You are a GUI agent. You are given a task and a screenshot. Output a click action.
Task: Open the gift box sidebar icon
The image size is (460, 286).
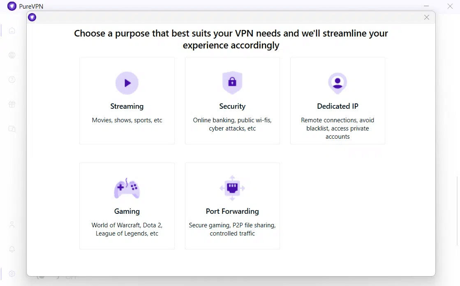[12, 104]
